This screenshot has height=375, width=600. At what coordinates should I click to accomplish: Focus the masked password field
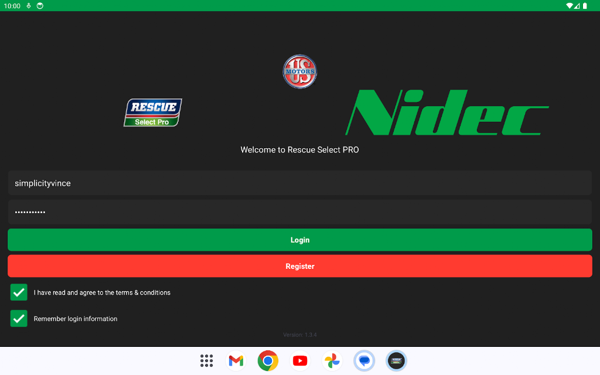[x=300, y=212]
